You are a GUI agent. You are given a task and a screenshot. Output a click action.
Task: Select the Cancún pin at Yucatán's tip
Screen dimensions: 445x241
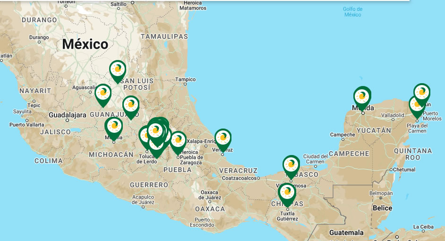pos(422,94)
